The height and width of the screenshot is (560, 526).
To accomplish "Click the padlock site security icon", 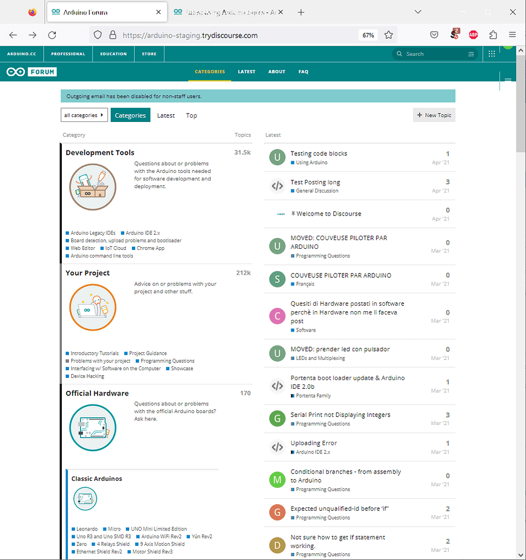I will tap(113, 35).
